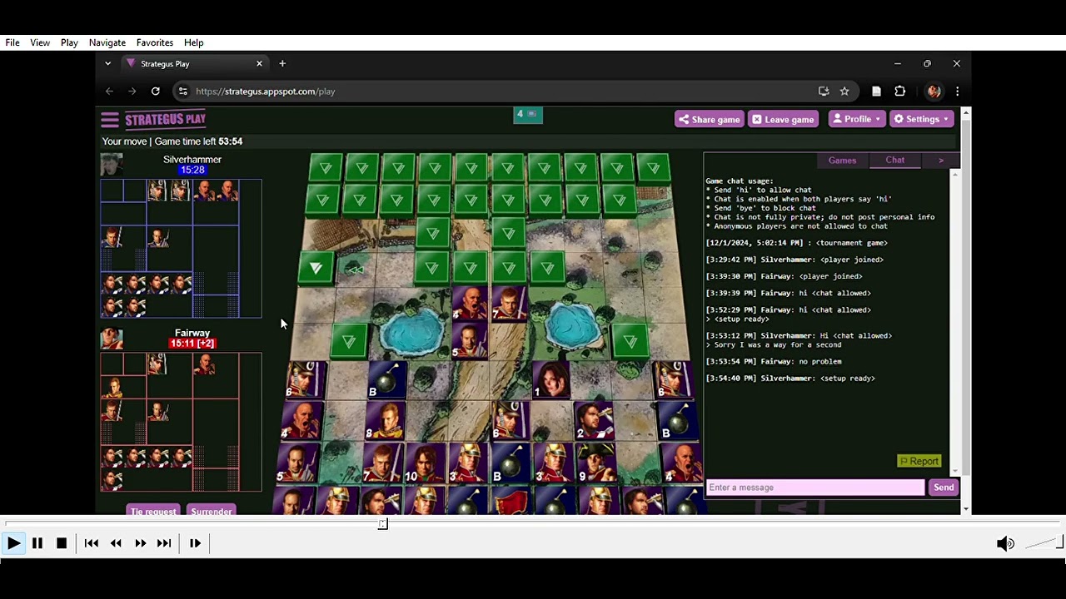Select my rank 8 piece

tap(385, 420)
